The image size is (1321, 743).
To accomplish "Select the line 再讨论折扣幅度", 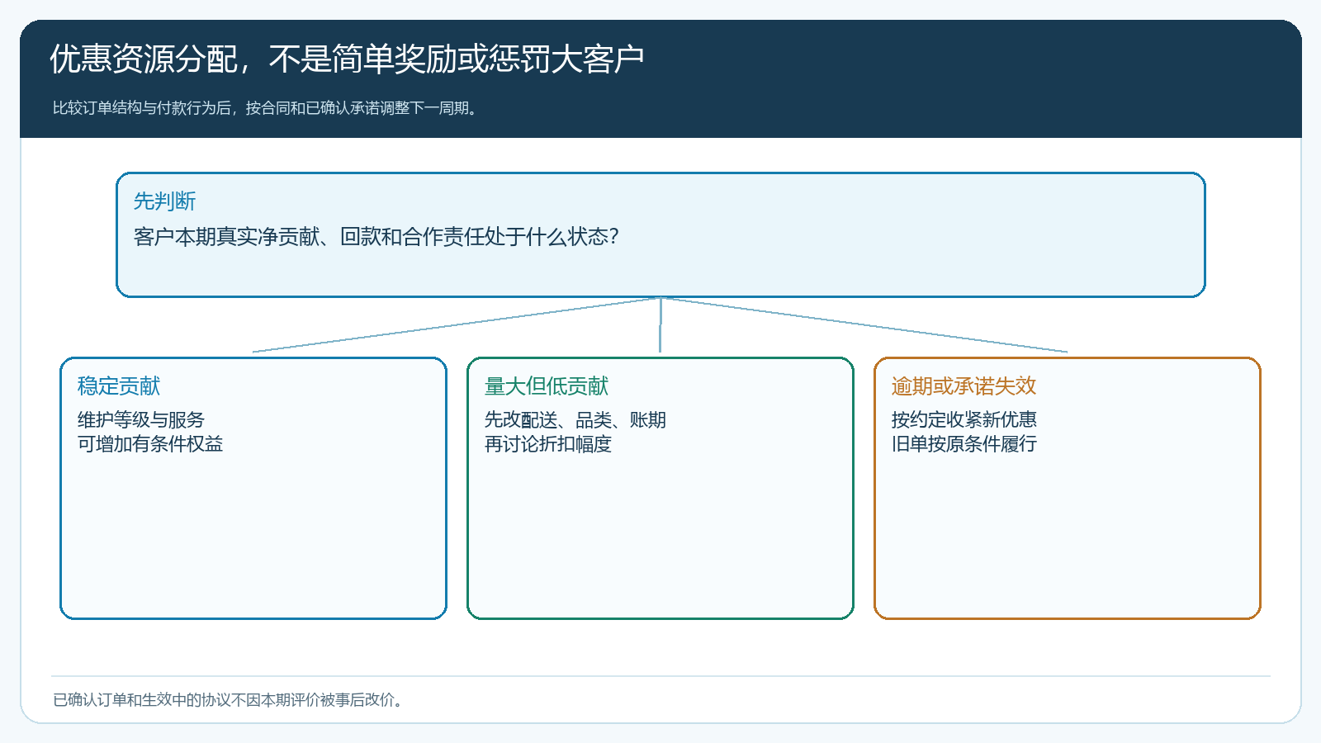I will pos(548,444).
